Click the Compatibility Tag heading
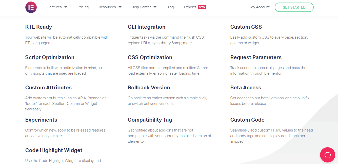The height and width of the screenshot is (164, 338). click(150, 120)
